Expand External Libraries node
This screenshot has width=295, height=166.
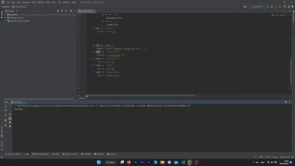[6, 18]
